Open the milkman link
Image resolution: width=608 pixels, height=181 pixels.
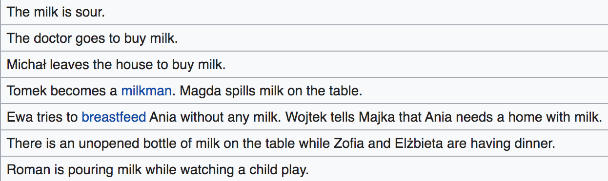pyautogui.click(x=146, y=90)
